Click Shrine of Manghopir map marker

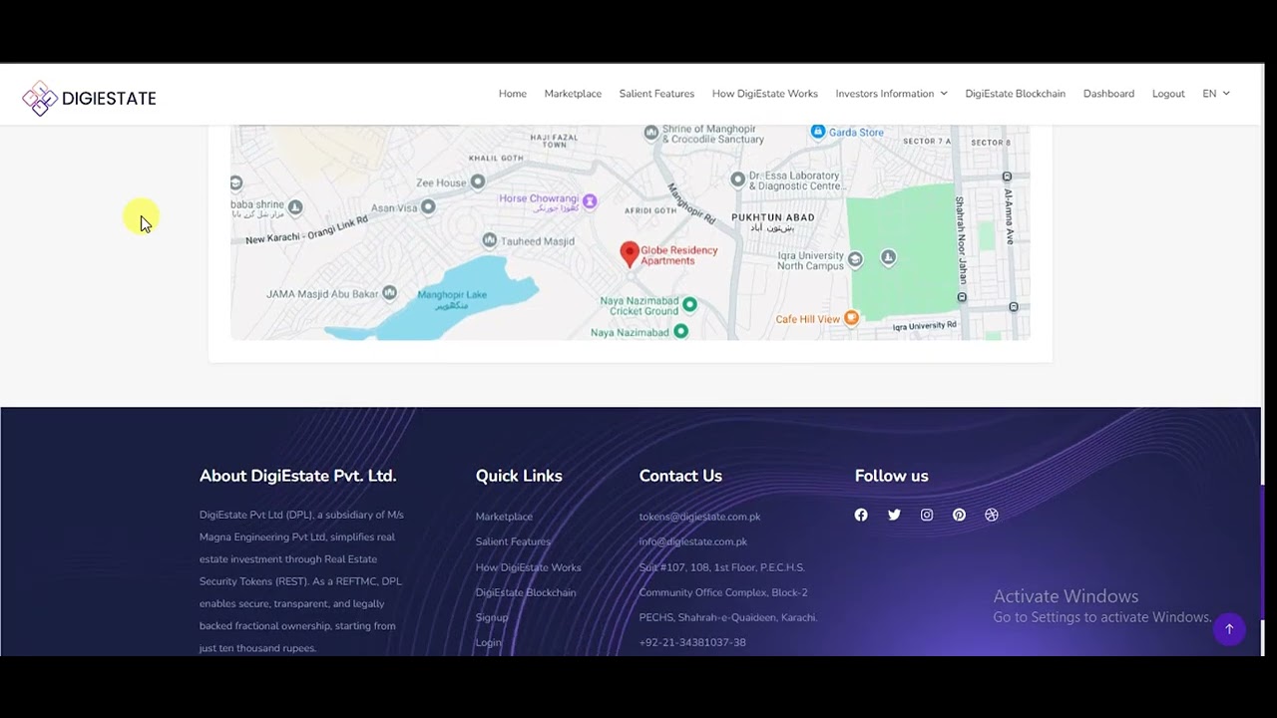(651, 132)
